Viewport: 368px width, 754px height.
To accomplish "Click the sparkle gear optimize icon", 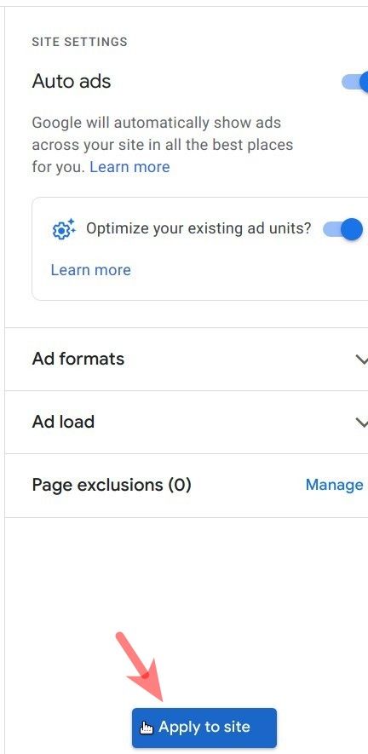I will tap(64, 229).
